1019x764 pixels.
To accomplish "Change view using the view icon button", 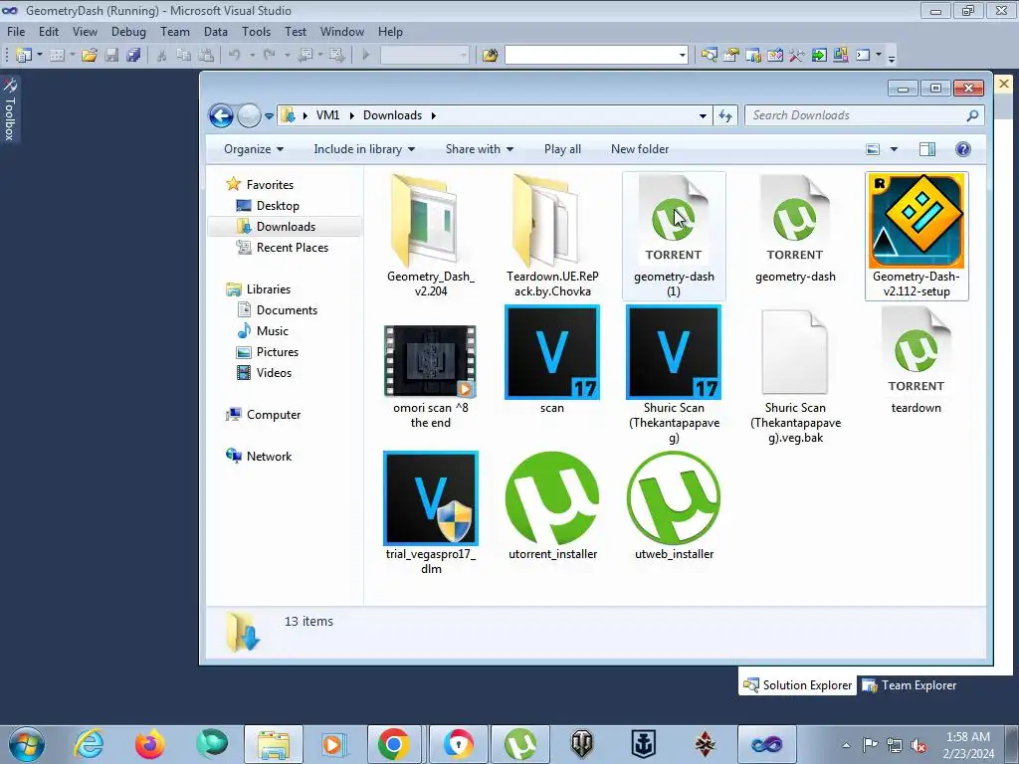I will click(873, 149).
